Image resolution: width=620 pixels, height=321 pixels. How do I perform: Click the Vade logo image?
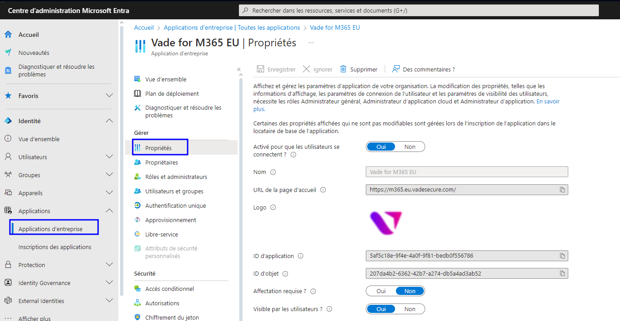click(x=386, y=223)
